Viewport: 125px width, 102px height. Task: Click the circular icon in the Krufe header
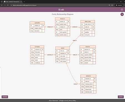122,10
